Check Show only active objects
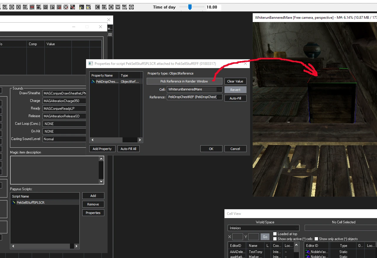This screenshot has height=258, width=377. point(316,239)
